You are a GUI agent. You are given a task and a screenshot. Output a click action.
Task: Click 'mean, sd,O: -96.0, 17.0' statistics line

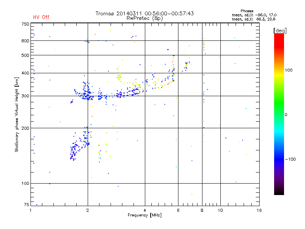[x=254, y=15]
